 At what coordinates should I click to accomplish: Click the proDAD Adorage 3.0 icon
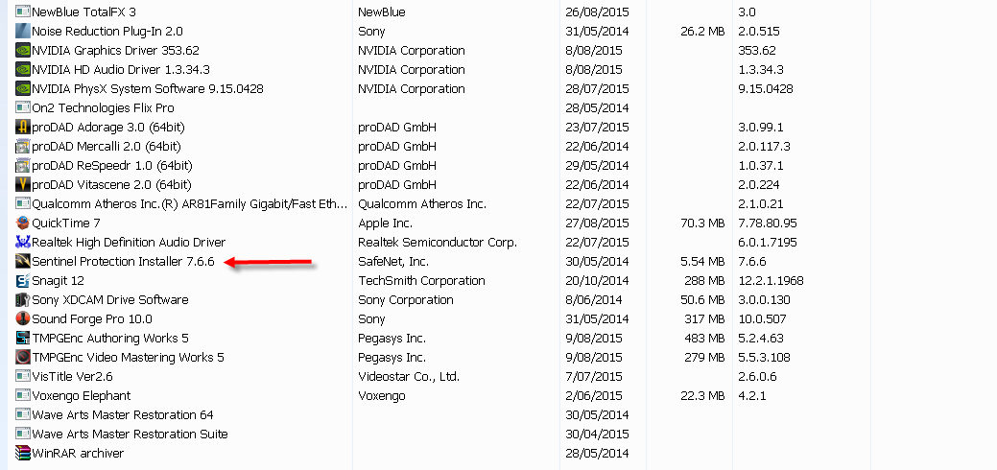coord(23,128)
